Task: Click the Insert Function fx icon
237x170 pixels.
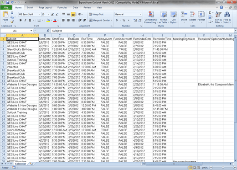Action: (x=48, y=31)
